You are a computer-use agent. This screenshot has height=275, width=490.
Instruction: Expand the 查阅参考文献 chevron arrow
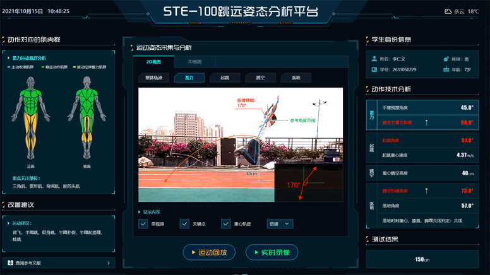pyautogui.click(x=109, y=263)
